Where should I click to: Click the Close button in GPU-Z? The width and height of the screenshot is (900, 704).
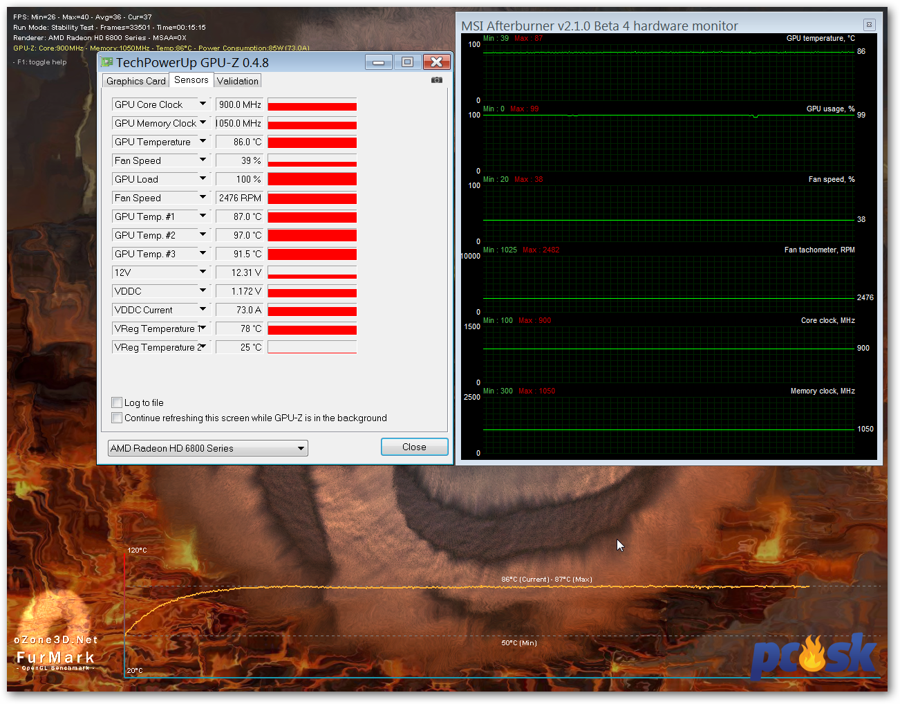[415, 447]
